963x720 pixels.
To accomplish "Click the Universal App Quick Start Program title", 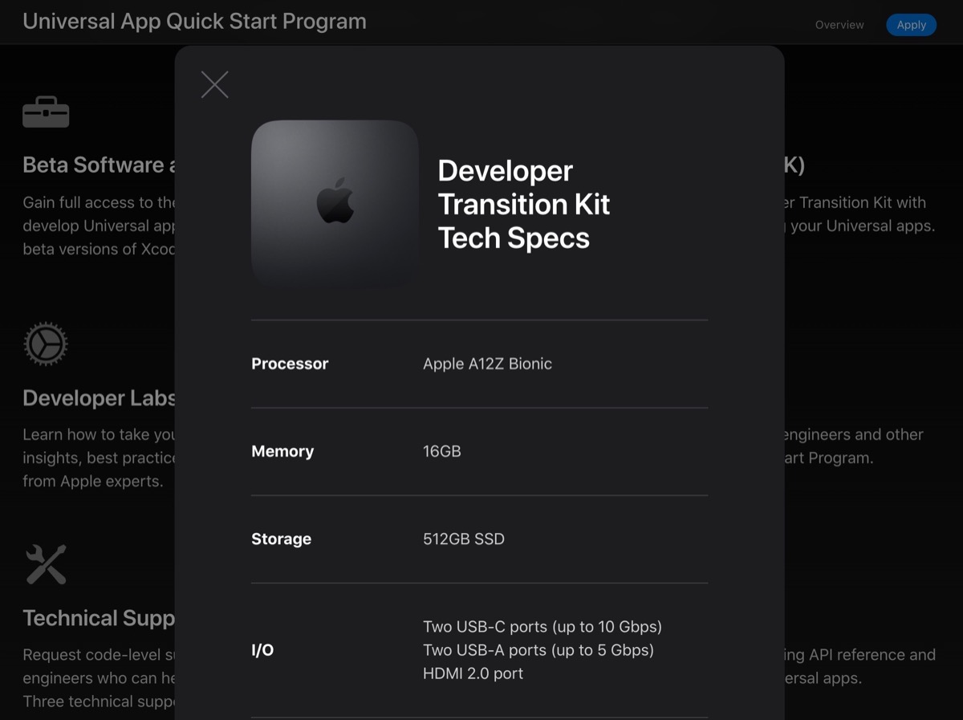I will [194, 22].
